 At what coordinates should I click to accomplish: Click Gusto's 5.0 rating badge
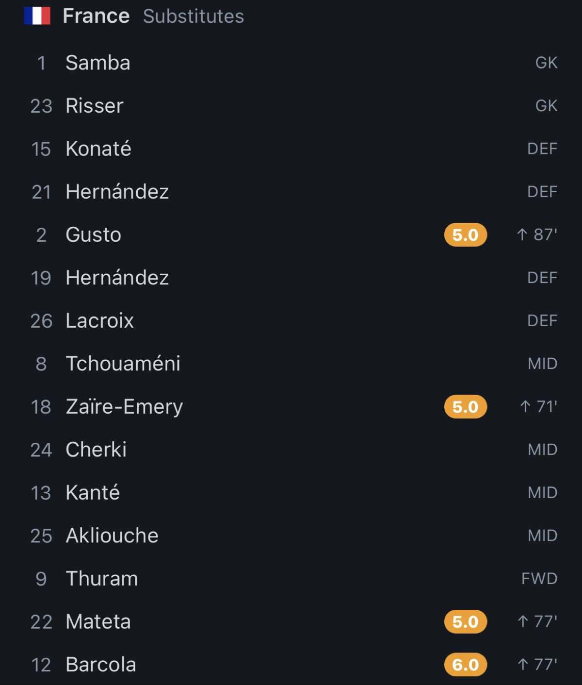(465, 235)
